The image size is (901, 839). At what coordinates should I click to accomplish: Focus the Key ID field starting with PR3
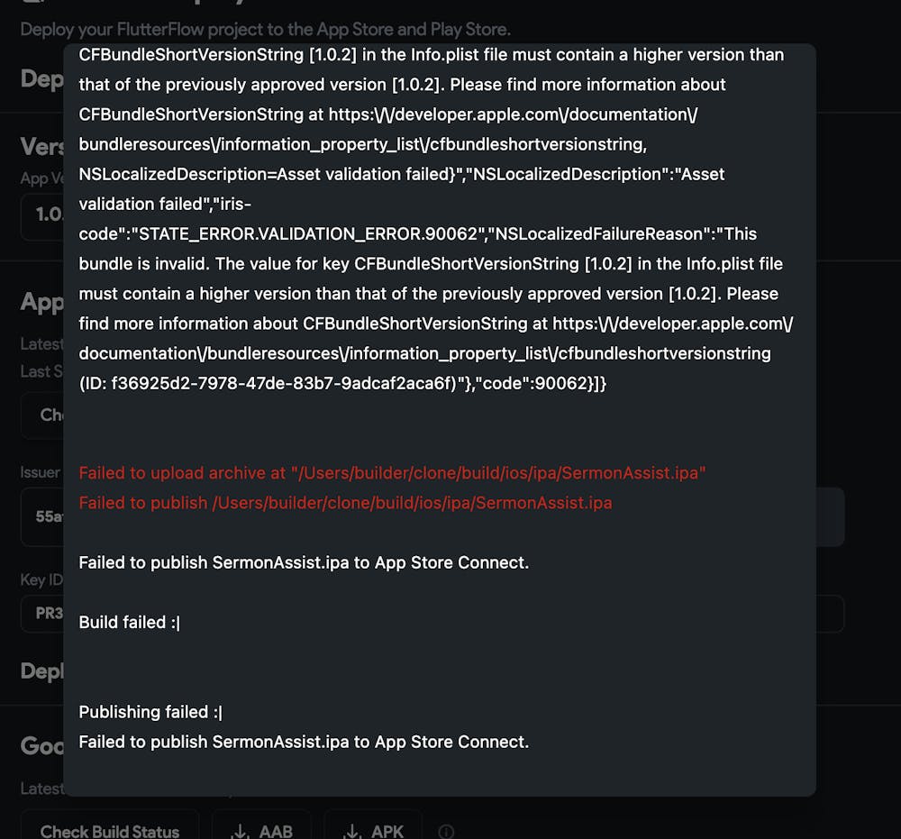coord(432,614)
